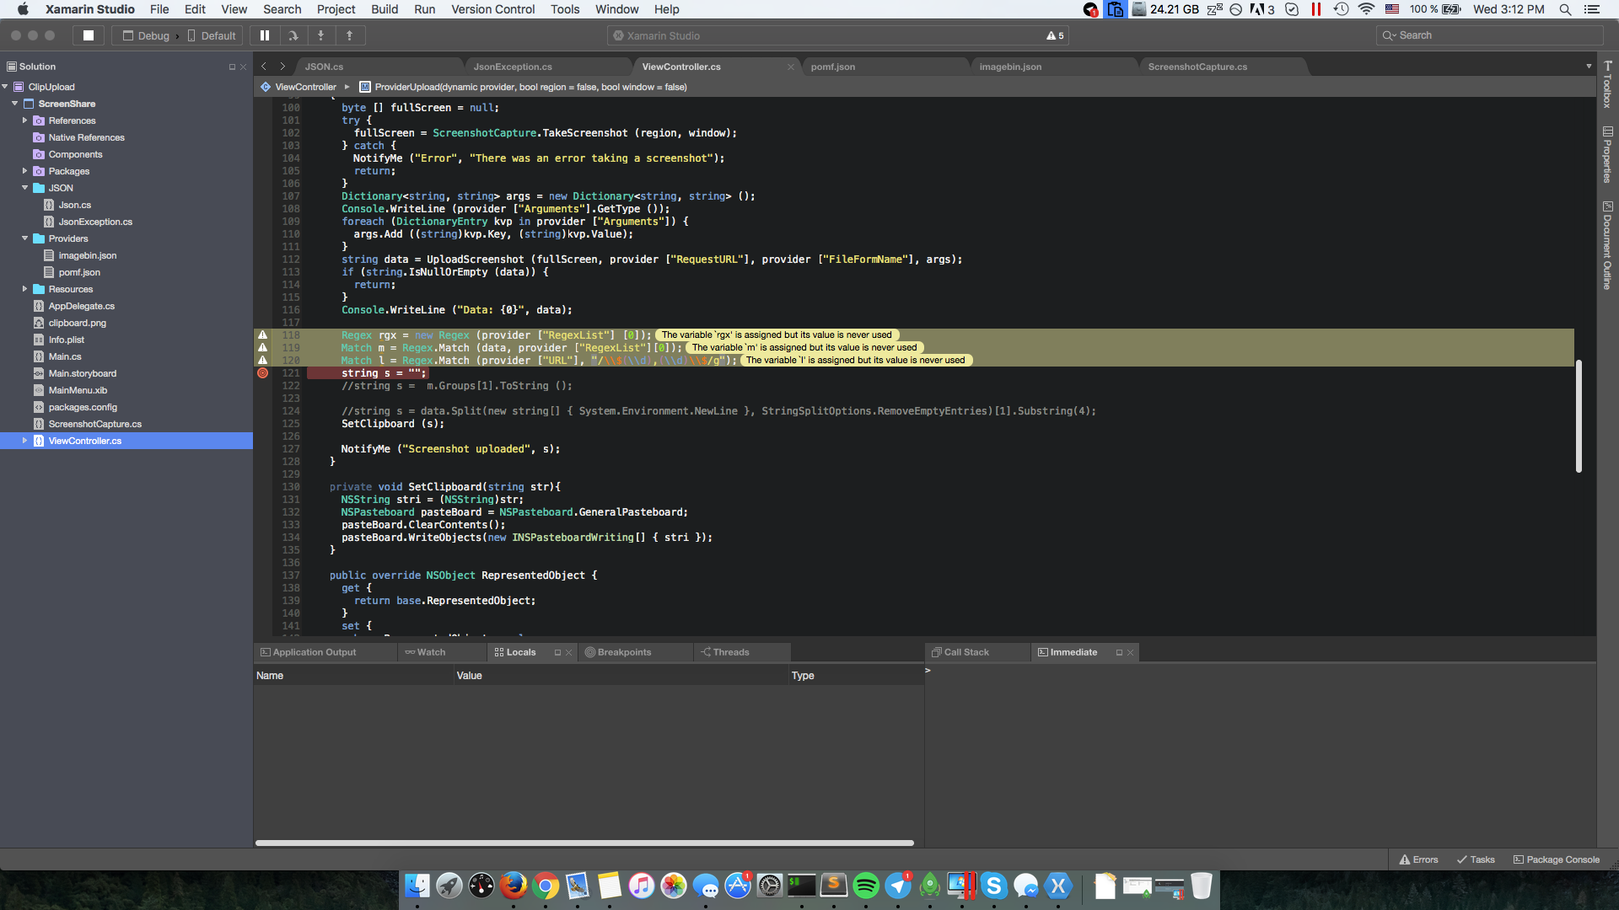Image resolution: width=1619 pixels, height=910 pixels.
Task: Open tab list dropdown arrow
Action: tap(1589, 67)
